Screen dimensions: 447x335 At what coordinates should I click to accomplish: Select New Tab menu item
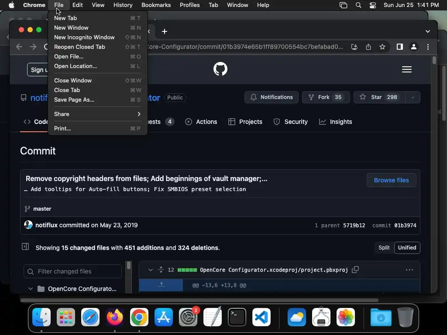97,18
